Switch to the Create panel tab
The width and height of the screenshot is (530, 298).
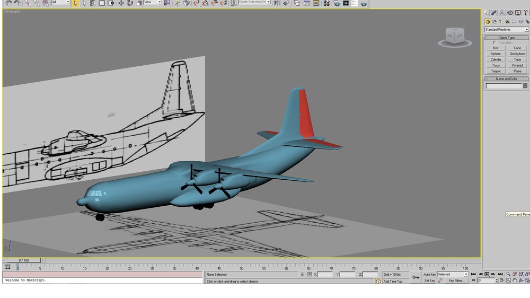(486, 13)
